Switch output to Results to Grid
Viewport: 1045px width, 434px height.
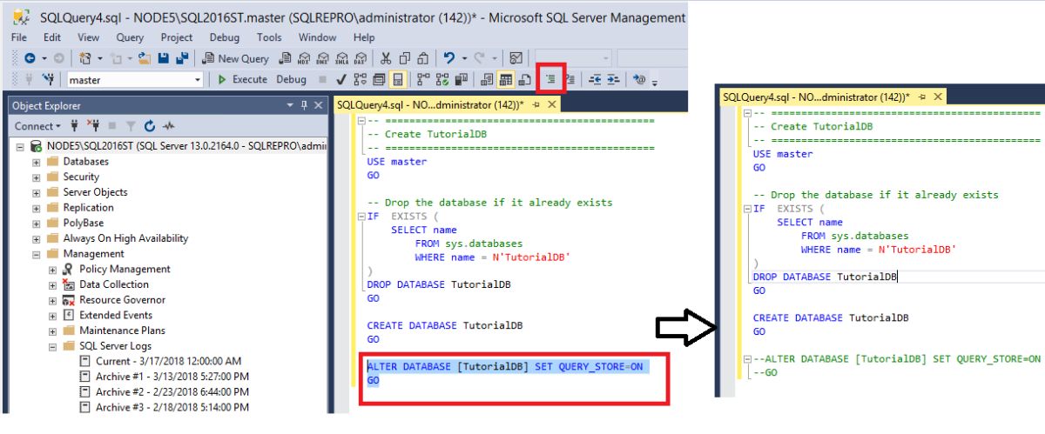[x=506, y=79]
